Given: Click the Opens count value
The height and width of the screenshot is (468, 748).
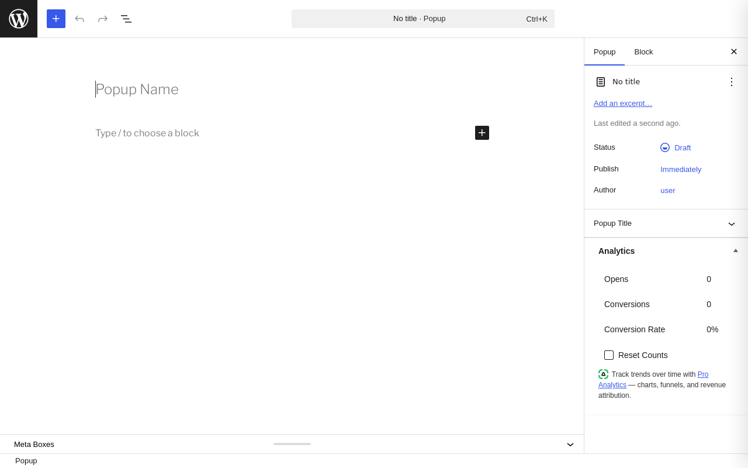Looking at the screenshot, I should pyautogui.click(x=709, y=279).
